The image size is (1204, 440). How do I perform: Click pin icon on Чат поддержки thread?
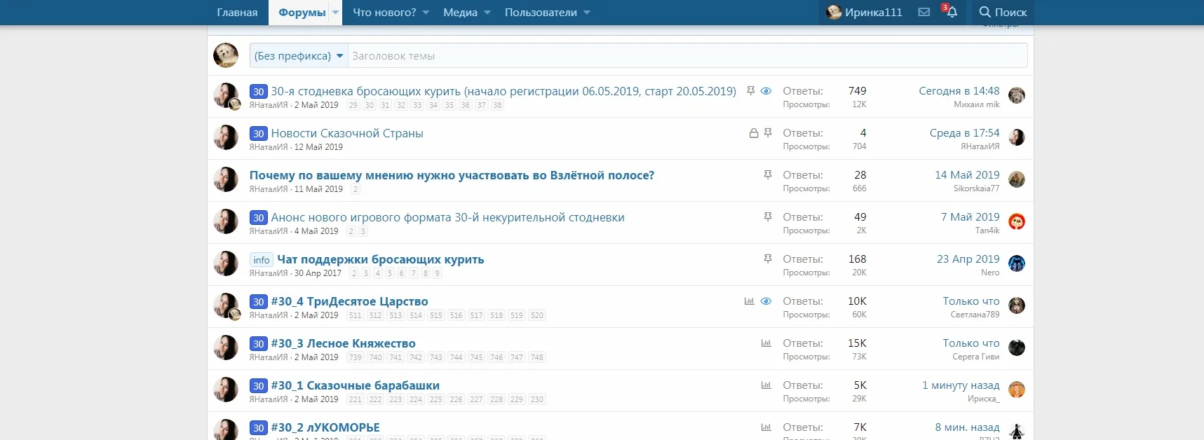[768, 259]
